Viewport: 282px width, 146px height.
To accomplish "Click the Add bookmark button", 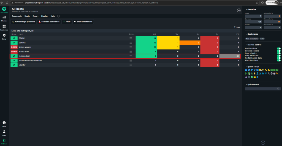I will 252,39.
